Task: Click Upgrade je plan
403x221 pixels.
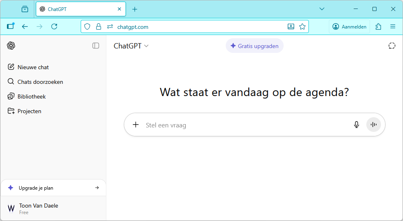Action: [53, 188]
